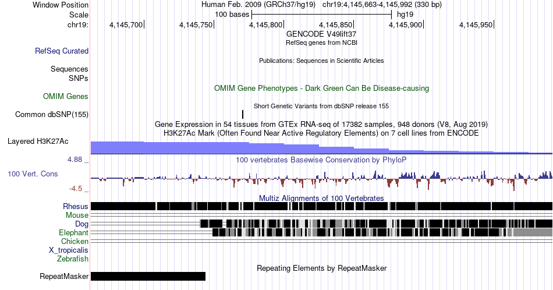The image size is (553, 290).
Task: Click the 100 bases scale bar
Action: tap(322, 15)
